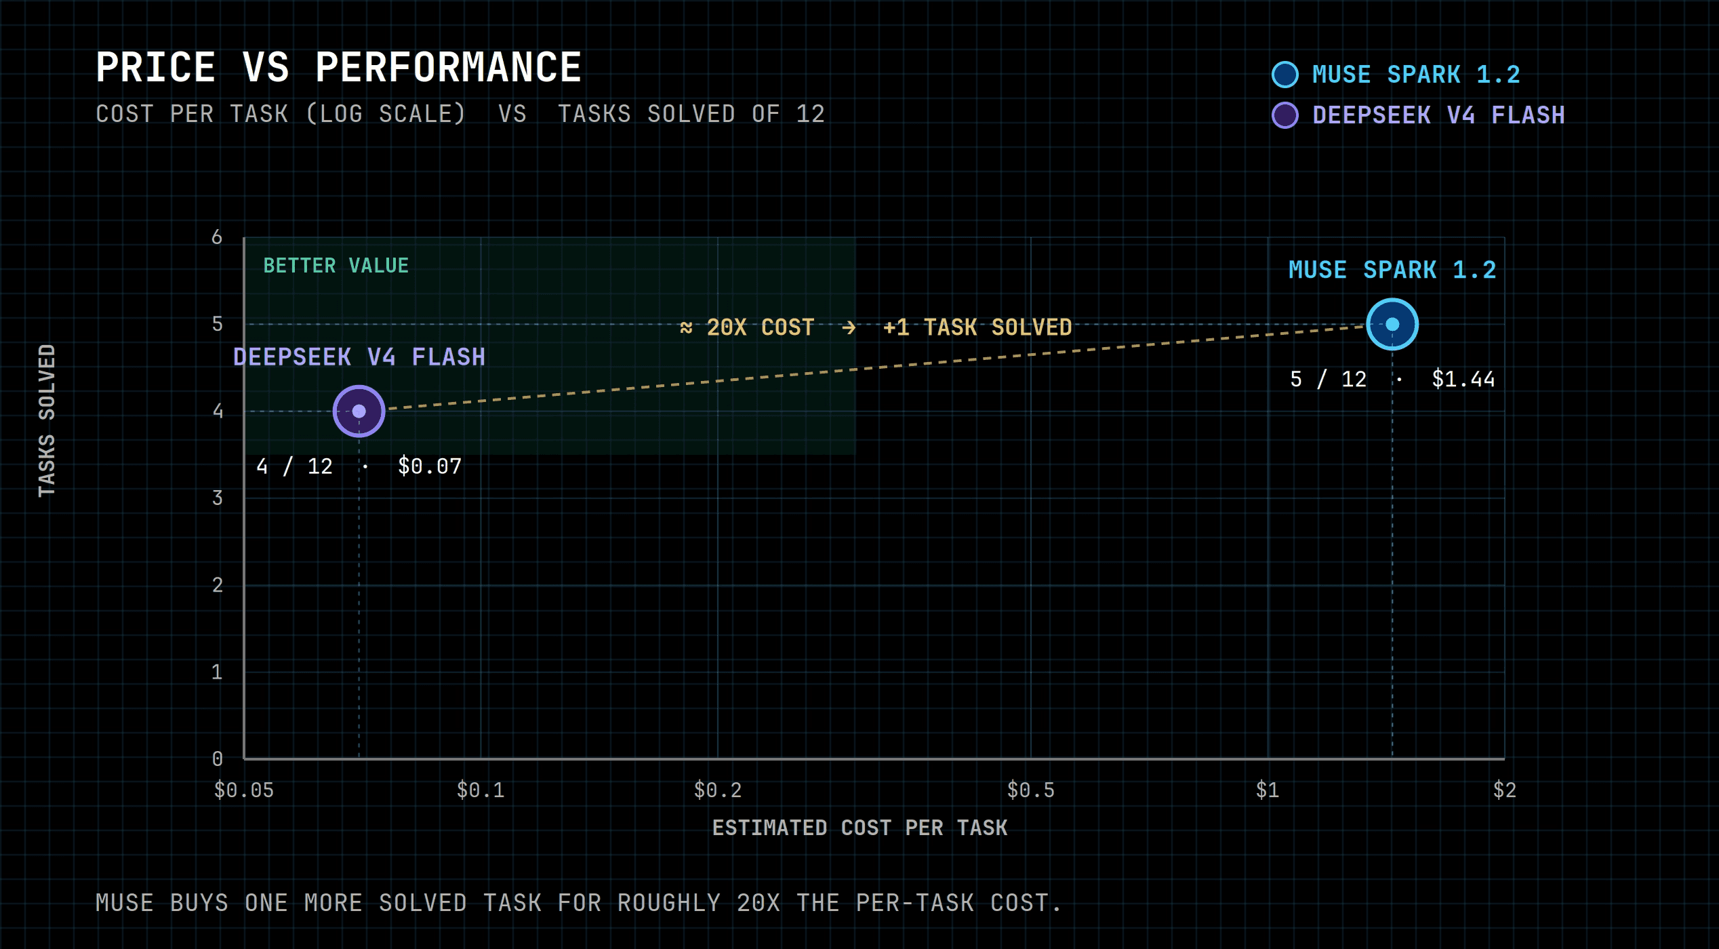This screenshot has height=949, width=1719.
Task: Click the y-axis tick label 4
Action: coord(217,411)
